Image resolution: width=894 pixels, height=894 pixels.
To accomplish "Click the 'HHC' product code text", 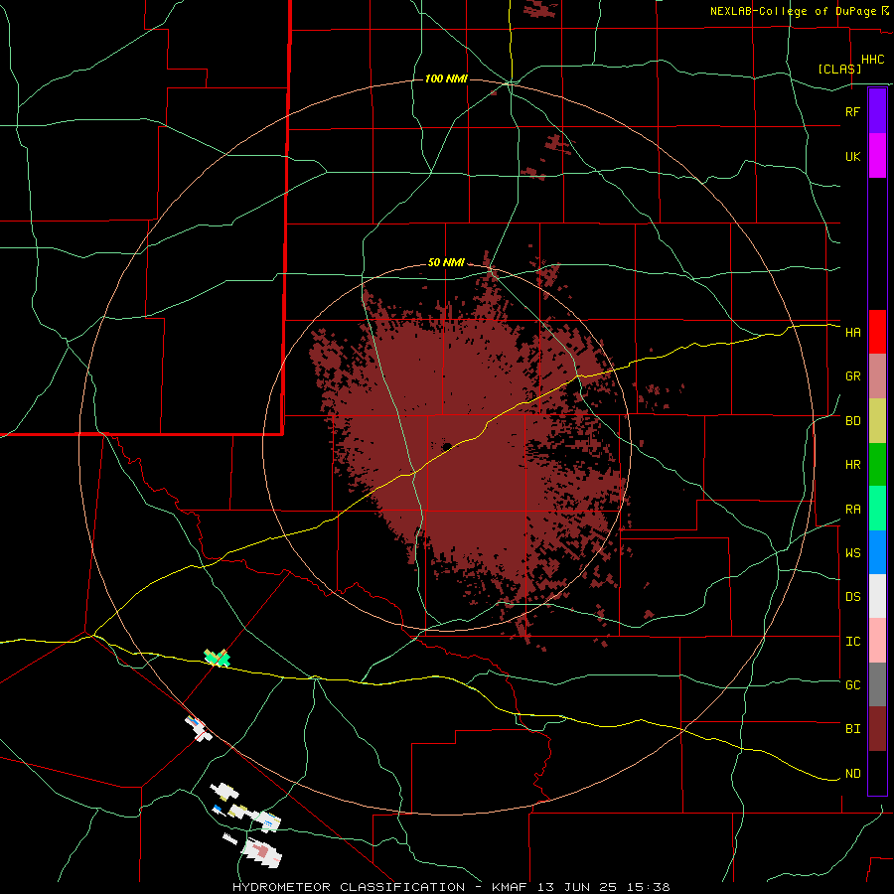I will pos(872,60).
